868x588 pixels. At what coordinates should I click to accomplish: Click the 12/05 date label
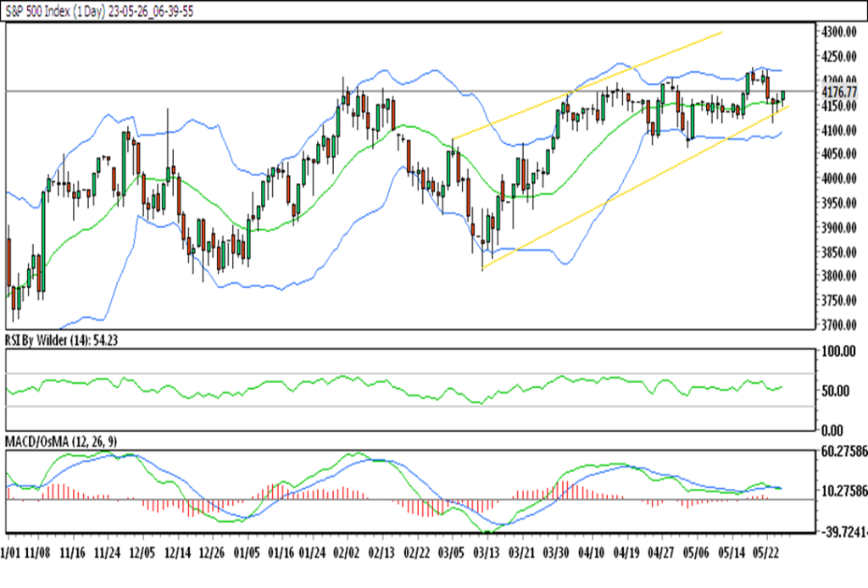(142, 552)
